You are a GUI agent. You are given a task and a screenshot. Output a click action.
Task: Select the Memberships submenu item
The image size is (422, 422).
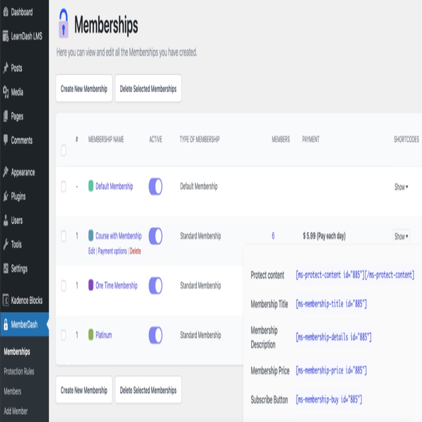point(17,352)
